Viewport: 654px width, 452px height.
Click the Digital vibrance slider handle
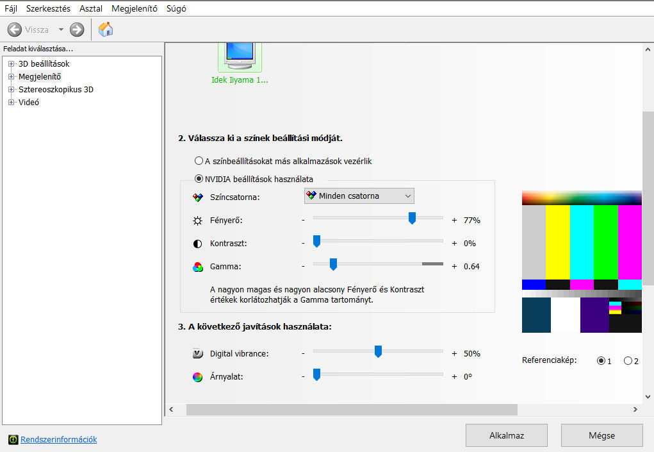coord(378,351)
